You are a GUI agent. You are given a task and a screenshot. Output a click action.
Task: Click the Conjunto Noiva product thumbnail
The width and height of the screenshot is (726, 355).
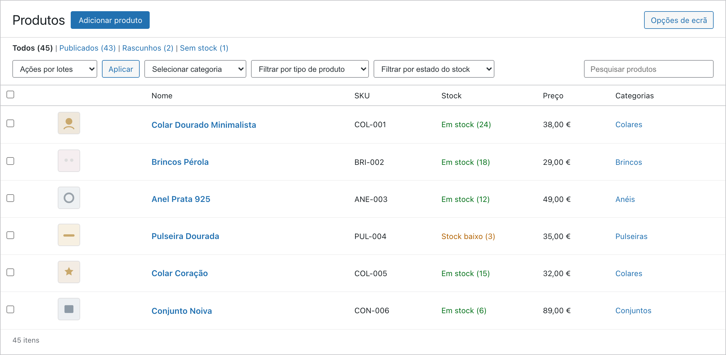(69, 309)
